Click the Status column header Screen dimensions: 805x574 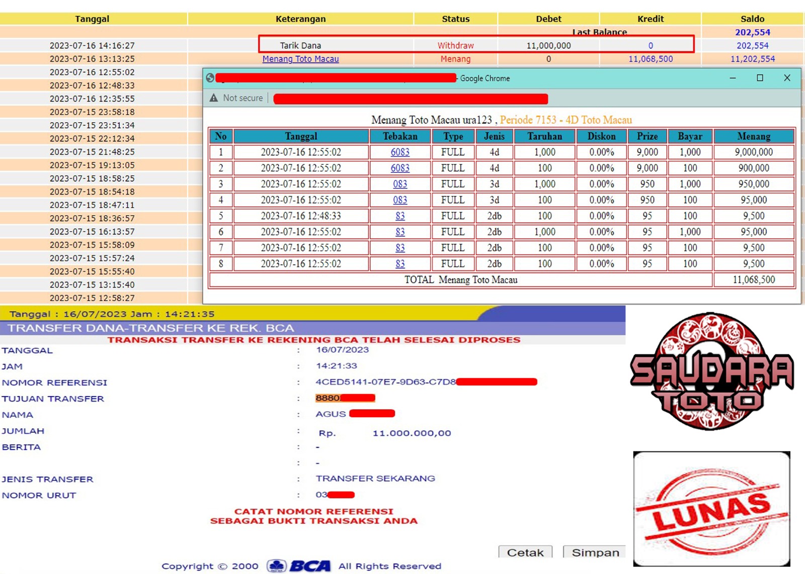click(456, 19)
